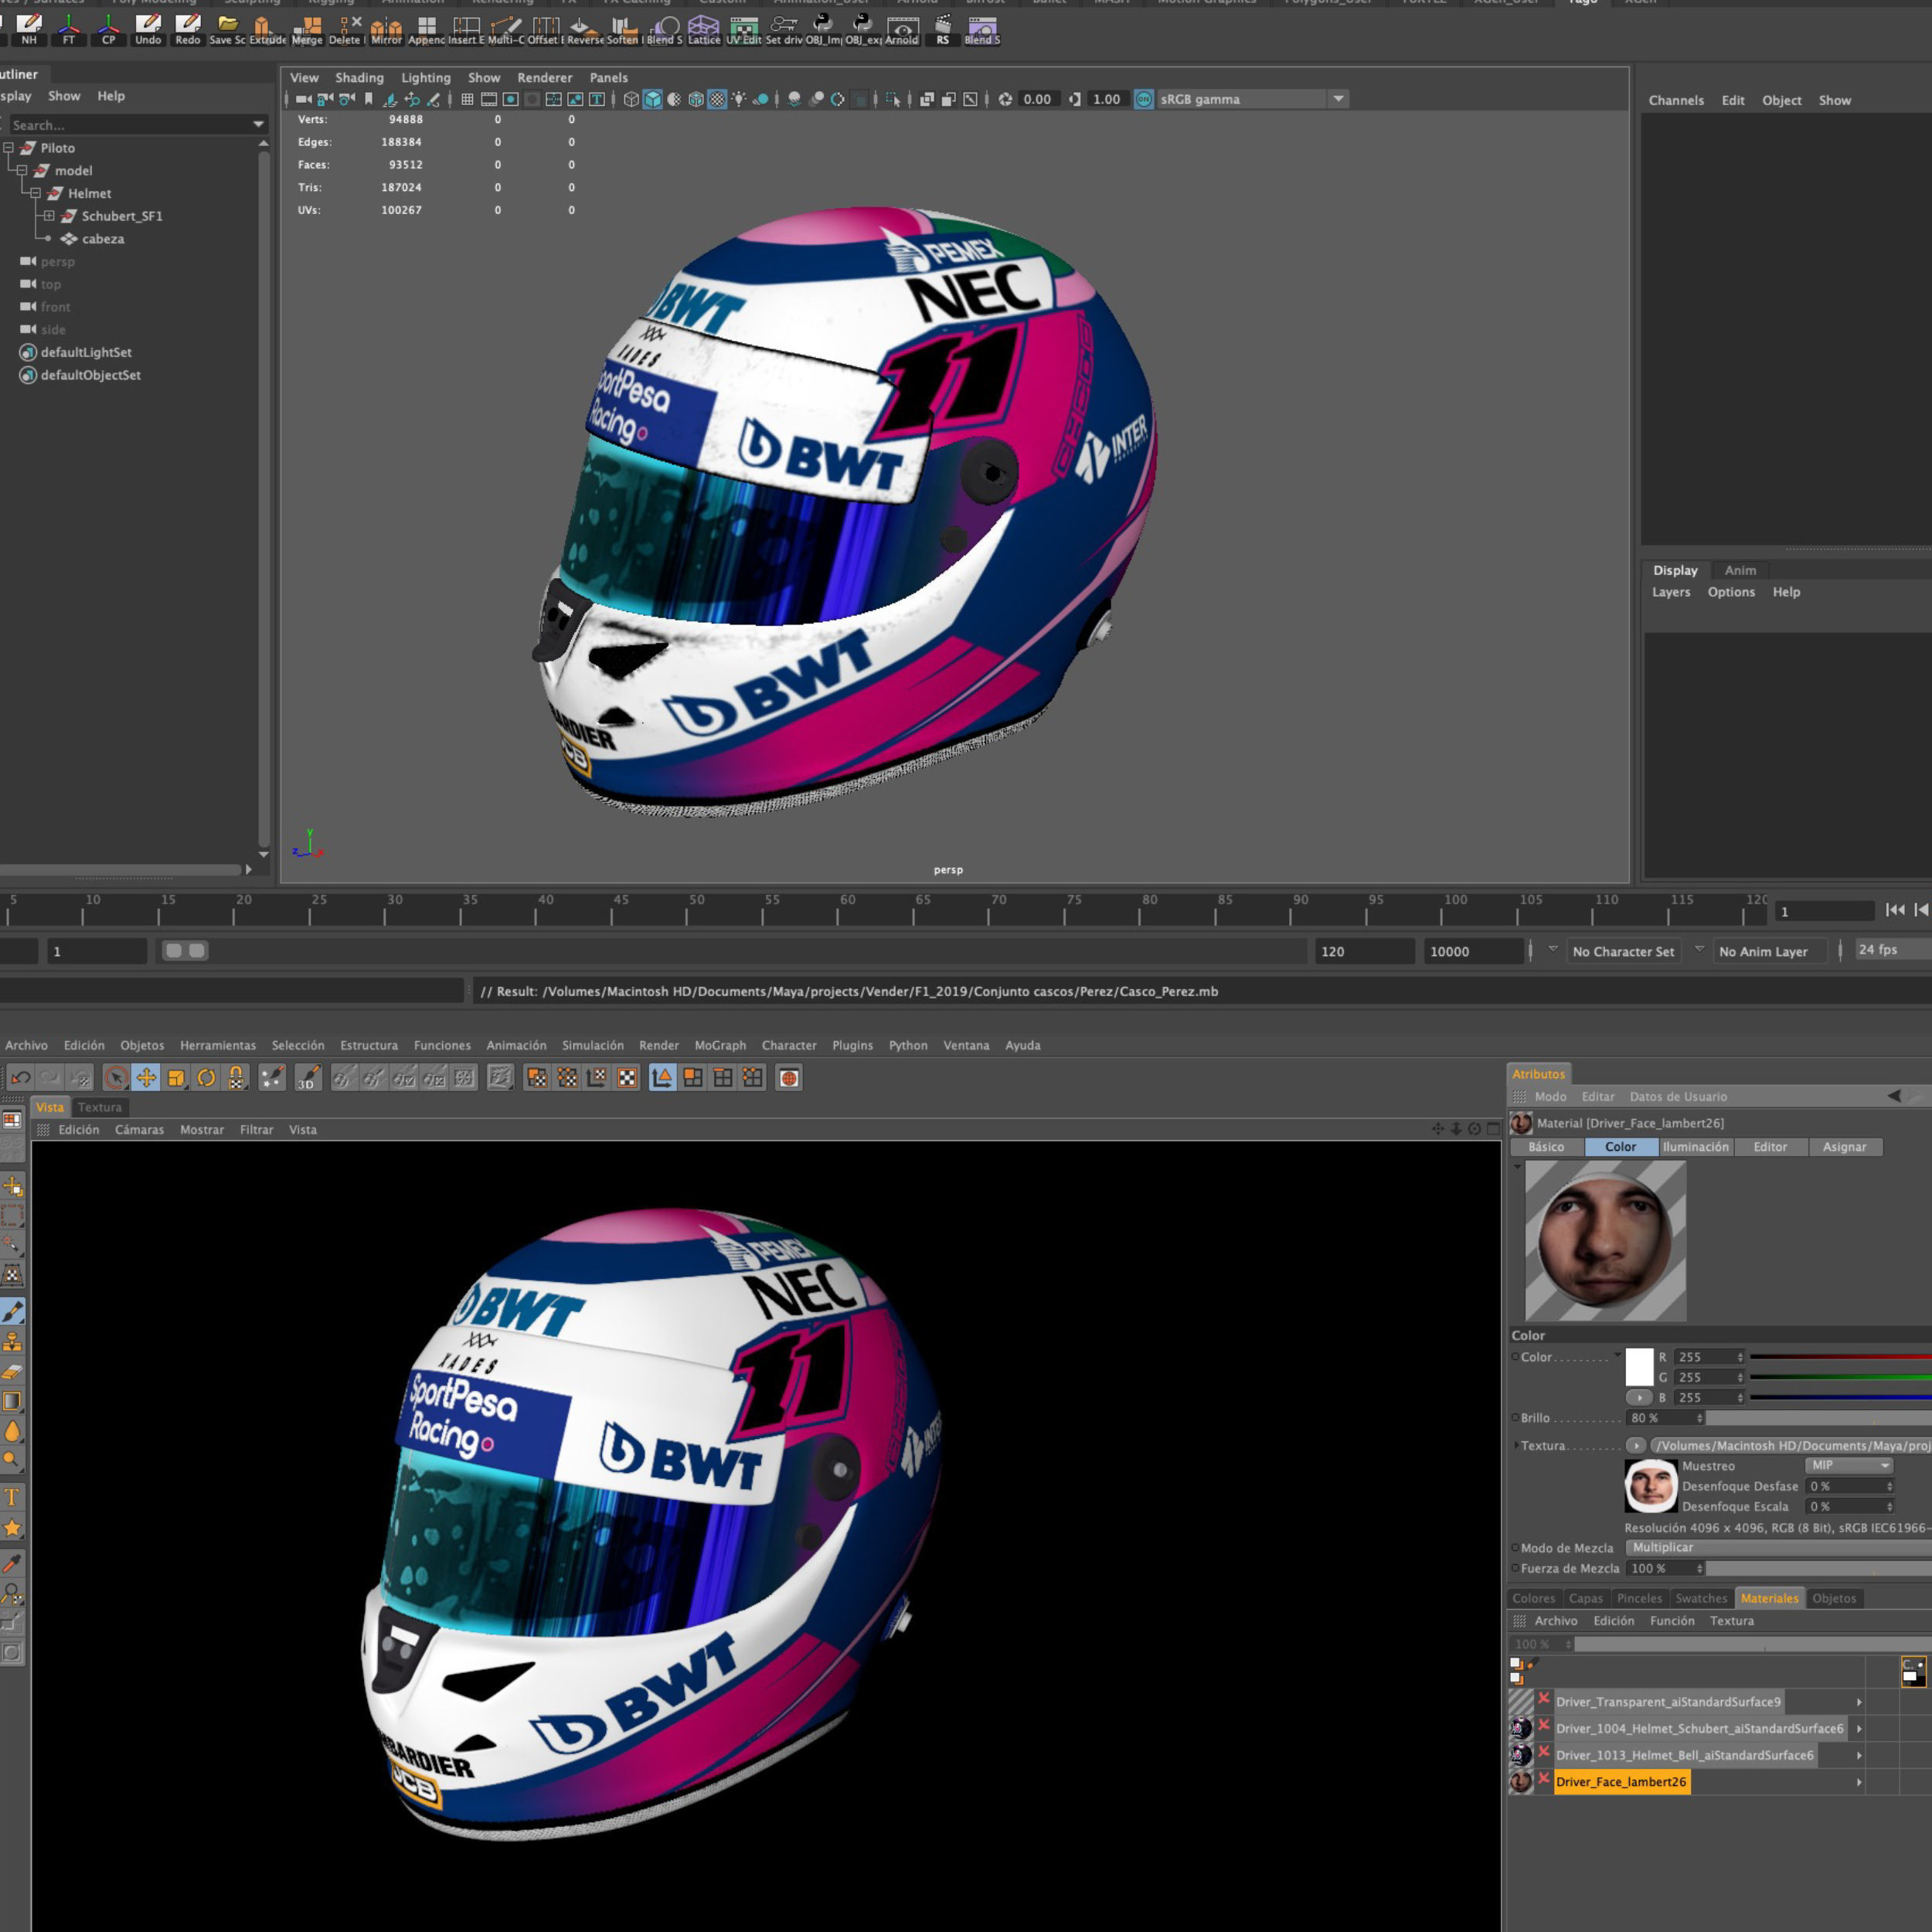Select the text T tool in left palette
The height and width of the screenshot is (1932, 1932).
12,1496
